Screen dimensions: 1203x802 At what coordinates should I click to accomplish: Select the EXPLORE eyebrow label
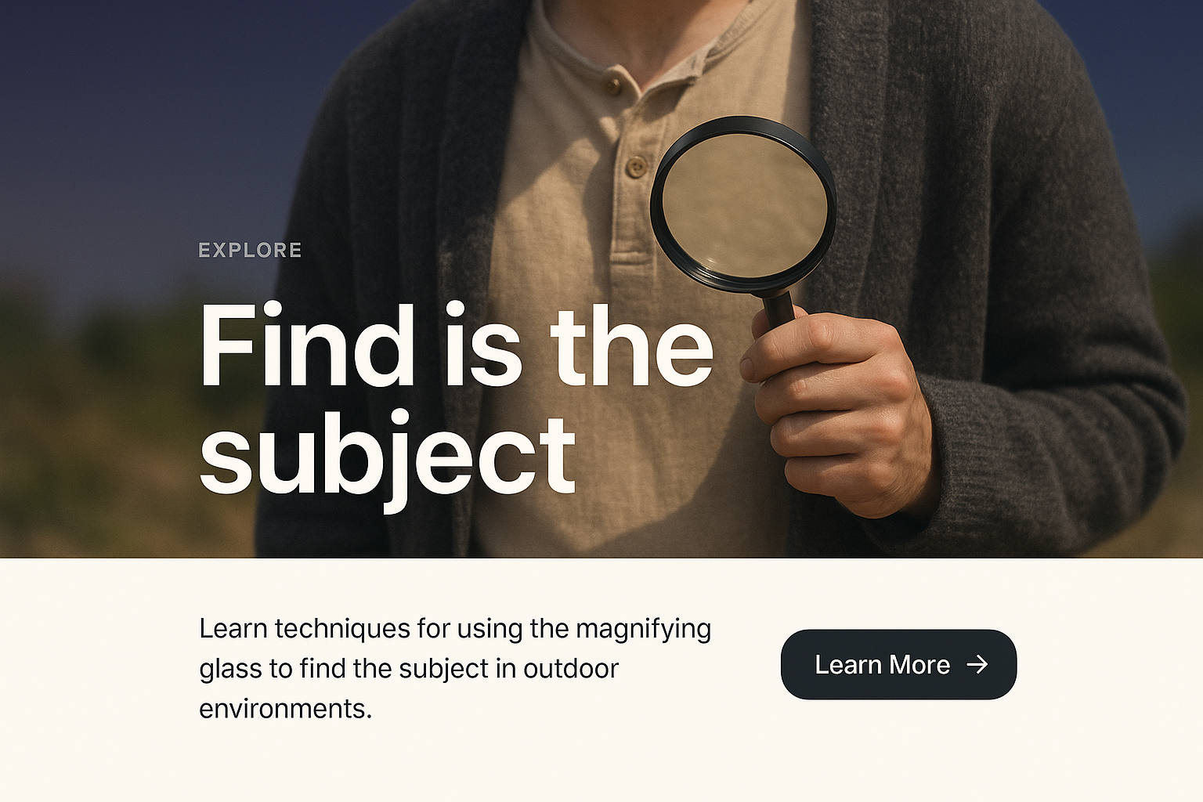250,250
